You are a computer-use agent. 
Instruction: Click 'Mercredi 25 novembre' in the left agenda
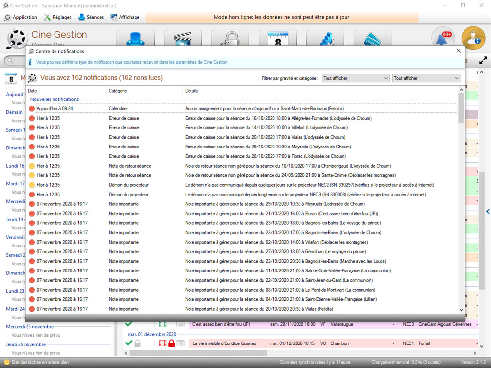pyautogui.click(x=30, y=327)
